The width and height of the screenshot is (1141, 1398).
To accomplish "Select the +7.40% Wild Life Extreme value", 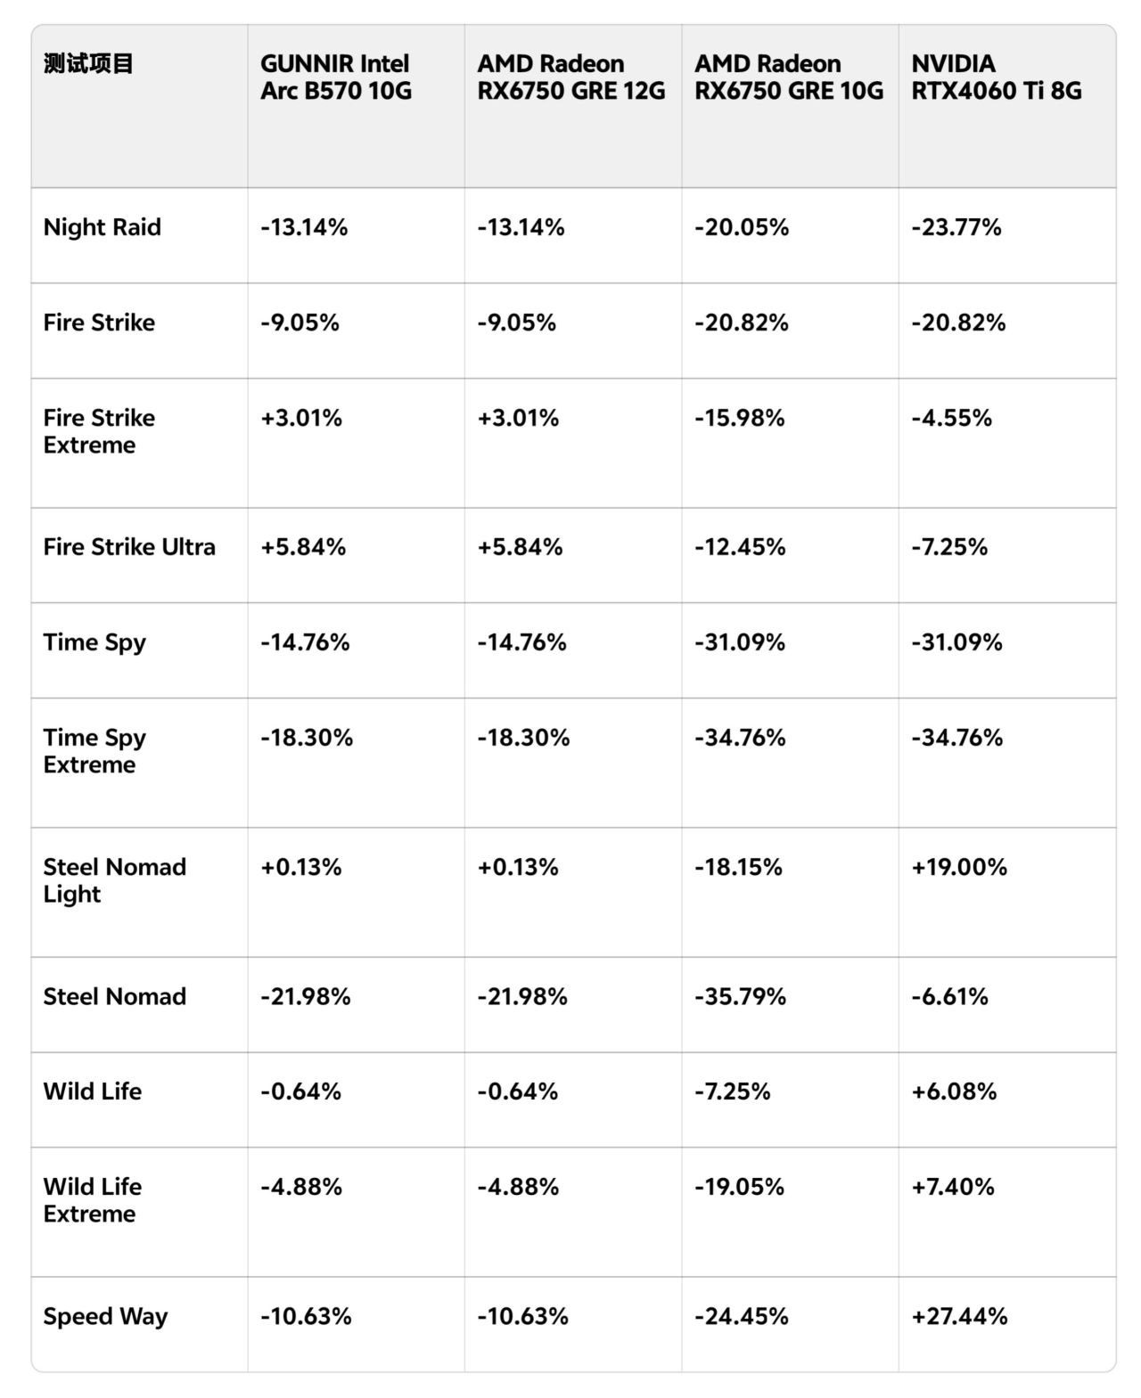I will tap(952, 1187).
